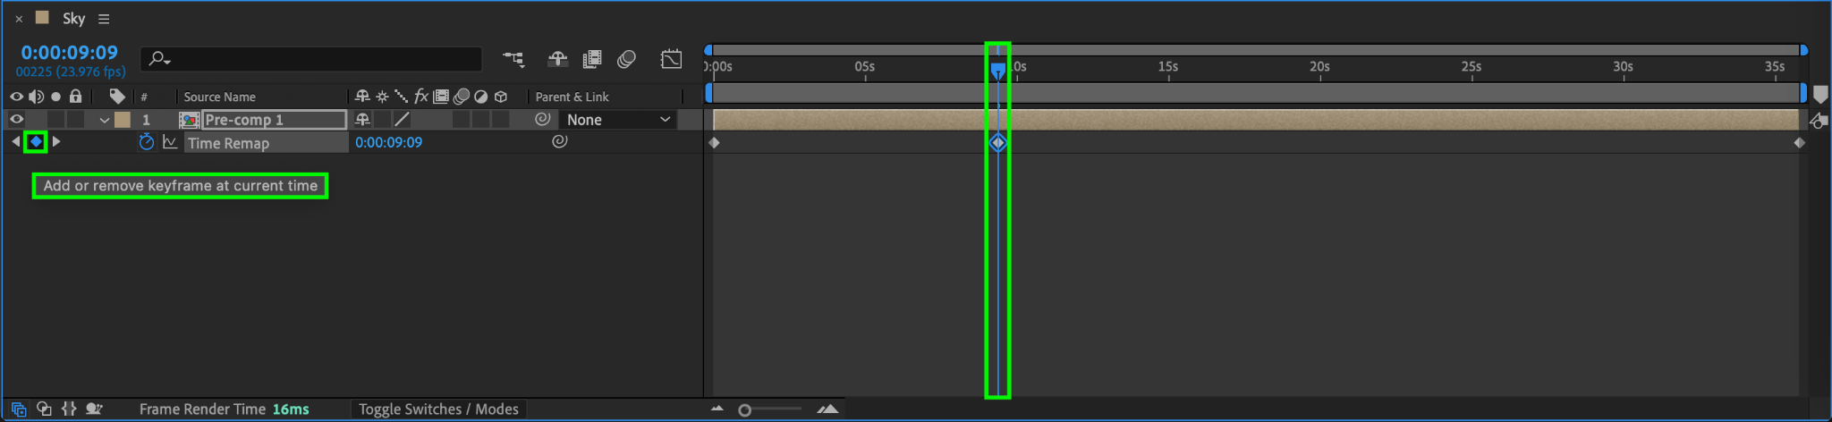Viewport: 1832px width, 422px height.
Task: Include Time Remap in graph editor set
Action: pyautogui.click(x=170, y=142)
